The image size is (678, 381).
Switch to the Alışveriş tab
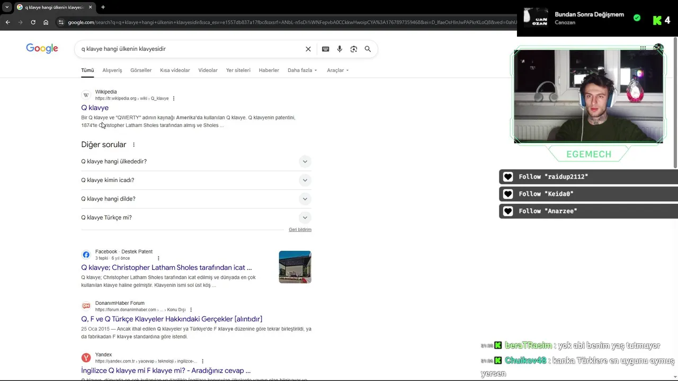tap(112, 70)
